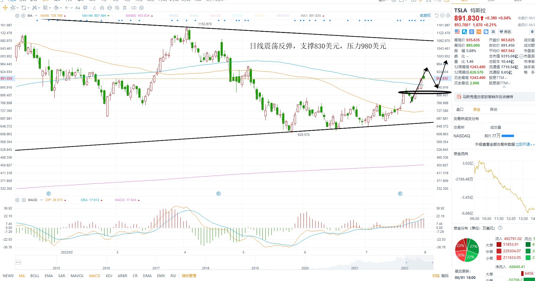Switch to the 异动 tab
The height and width of the screenshot is (281, 535).
[x=493, y=110]
